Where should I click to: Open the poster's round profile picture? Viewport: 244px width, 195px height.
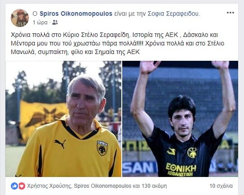pyautogui.click(x=20, y=18)
